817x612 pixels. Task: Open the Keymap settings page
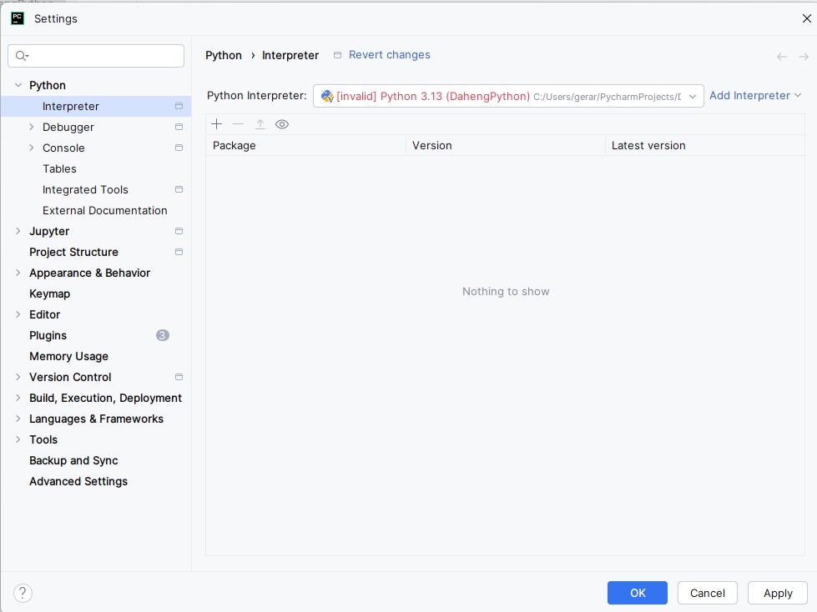pyautogui.click(x=49, y=293)
